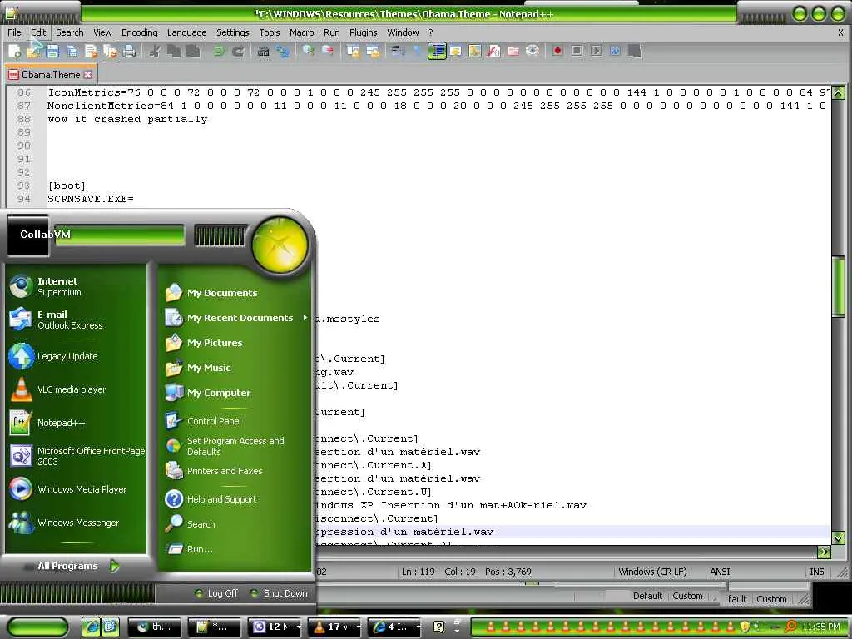Open the Language menu
This screenshot has height=639, width=852.
186,32
